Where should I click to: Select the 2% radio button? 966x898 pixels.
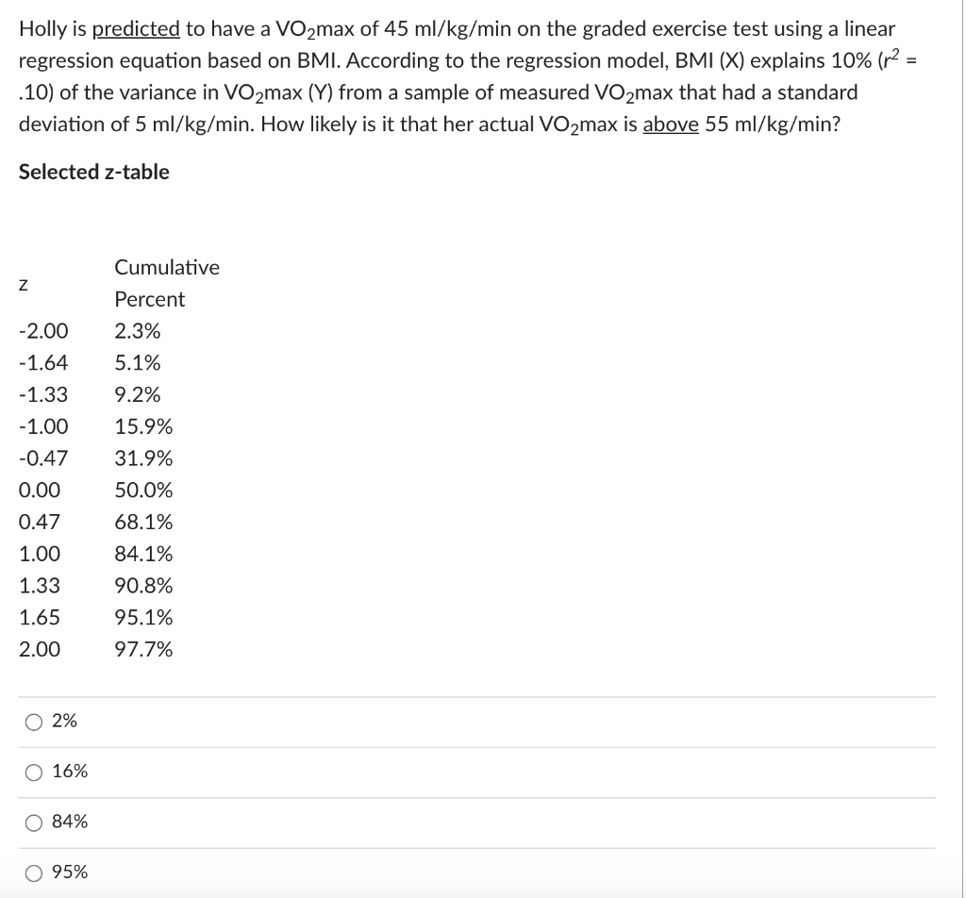coord(34,722)
